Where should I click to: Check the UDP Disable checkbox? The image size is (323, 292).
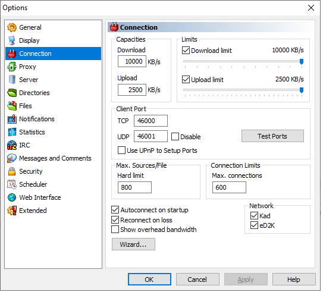tap(175, 137)
